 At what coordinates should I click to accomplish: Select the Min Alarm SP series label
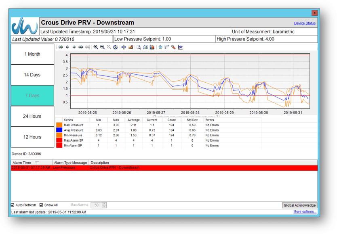pos(73,146)
